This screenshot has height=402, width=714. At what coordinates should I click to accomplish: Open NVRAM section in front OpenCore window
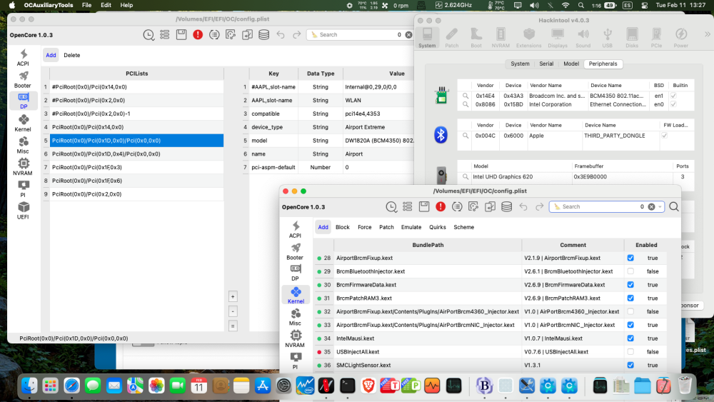point(295,338)
